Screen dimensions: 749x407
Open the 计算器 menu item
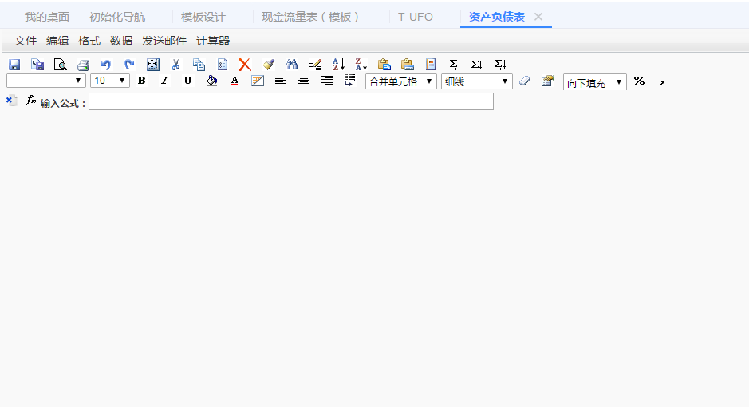pos(213,41)
